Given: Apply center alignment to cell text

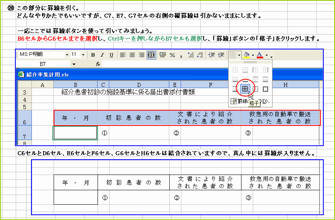Looking at the screenshot, I should [x=132, y=55].
